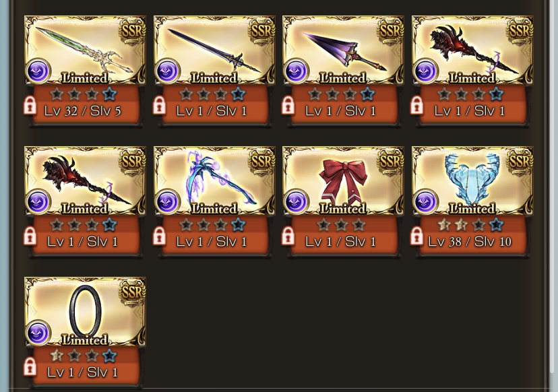Select the green-bladed sword weapon
Image resolution: width=558 pixels, height=392 pixels.
point(85,50)
